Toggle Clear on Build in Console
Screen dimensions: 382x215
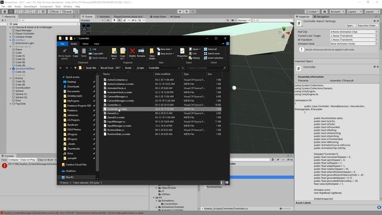[45, 160]
